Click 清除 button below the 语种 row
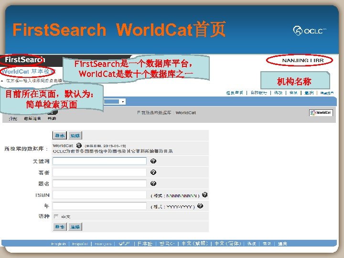 coord(75,227)
